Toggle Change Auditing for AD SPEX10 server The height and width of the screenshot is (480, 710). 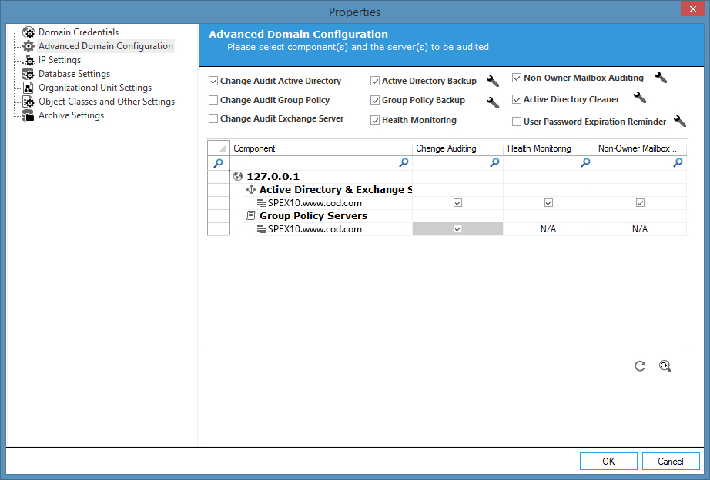click(x=457, y=202)
